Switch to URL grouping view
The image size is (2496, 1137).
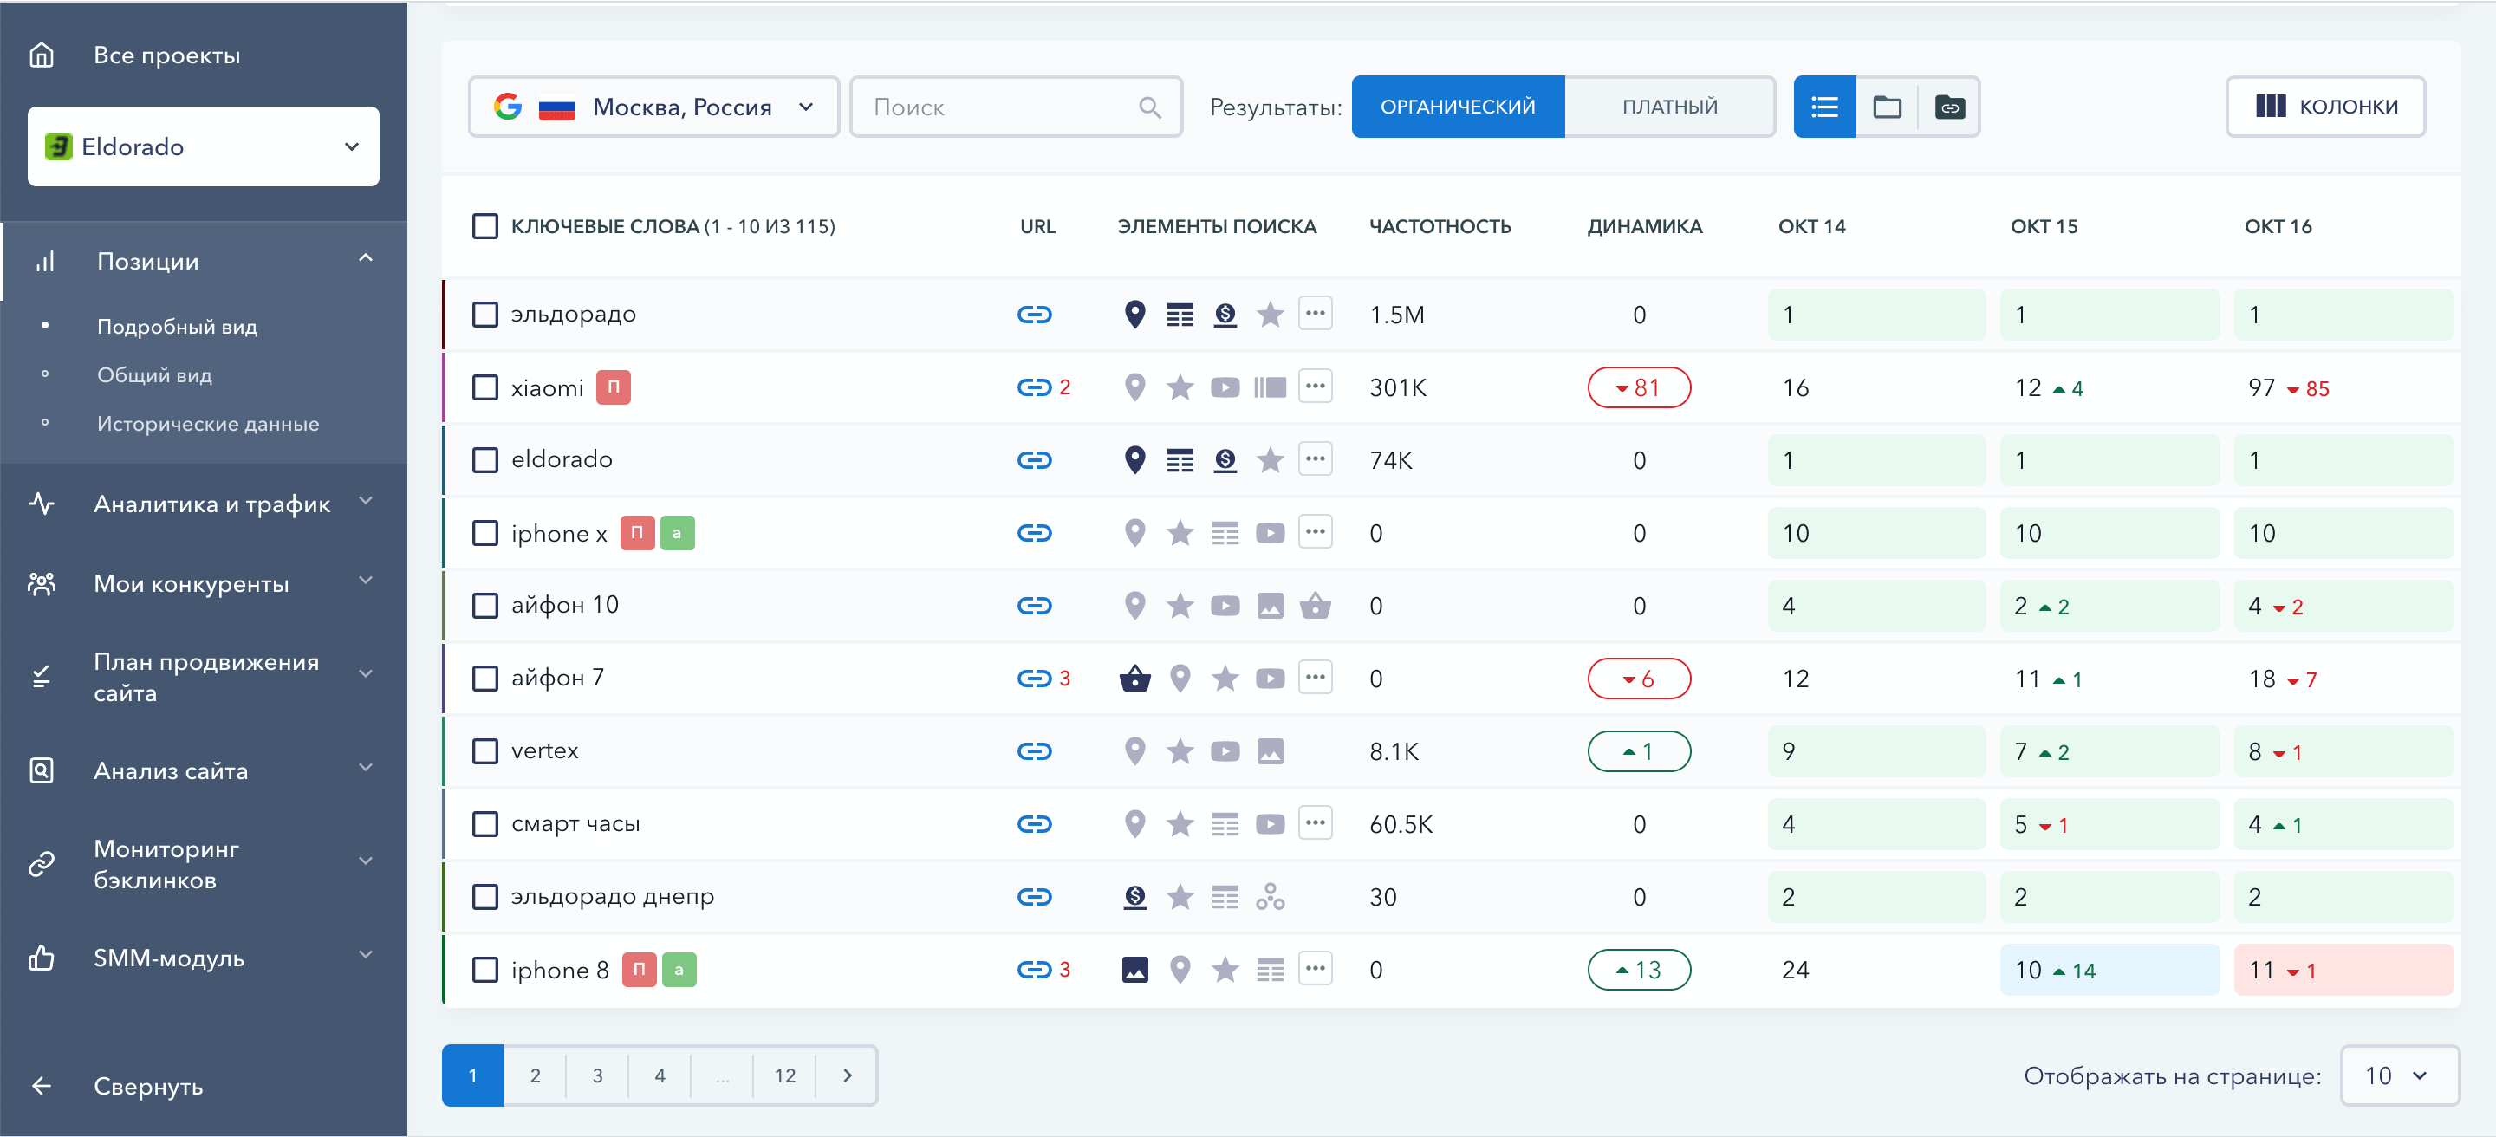(x=1949, y=107)
